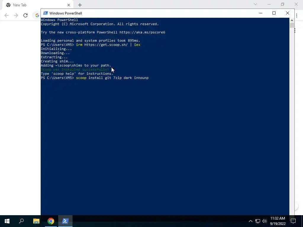This screenshot has height=227, width=303.
Task: Click the 'irm https://get.scoop.sh/ | iex' command text
Action: (x=108, y=45)
